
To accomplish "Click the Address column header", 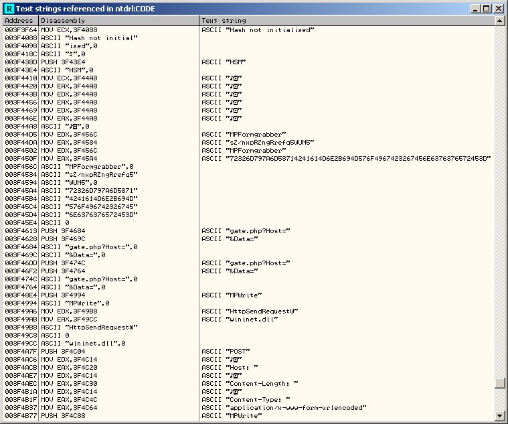I will tap(20, 21).
